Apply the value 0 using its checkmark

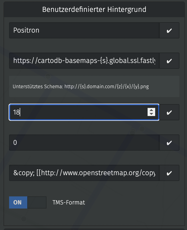(x=169, y=143)
